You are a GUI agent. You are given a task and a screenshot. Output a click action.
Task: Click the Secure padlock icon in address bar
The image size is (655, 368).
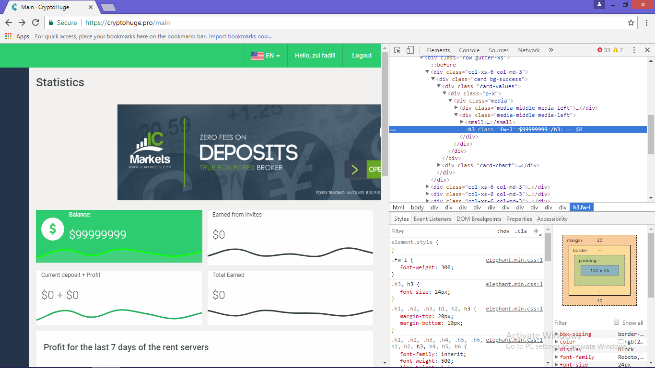pyautogui.click(x=50, y=22)
